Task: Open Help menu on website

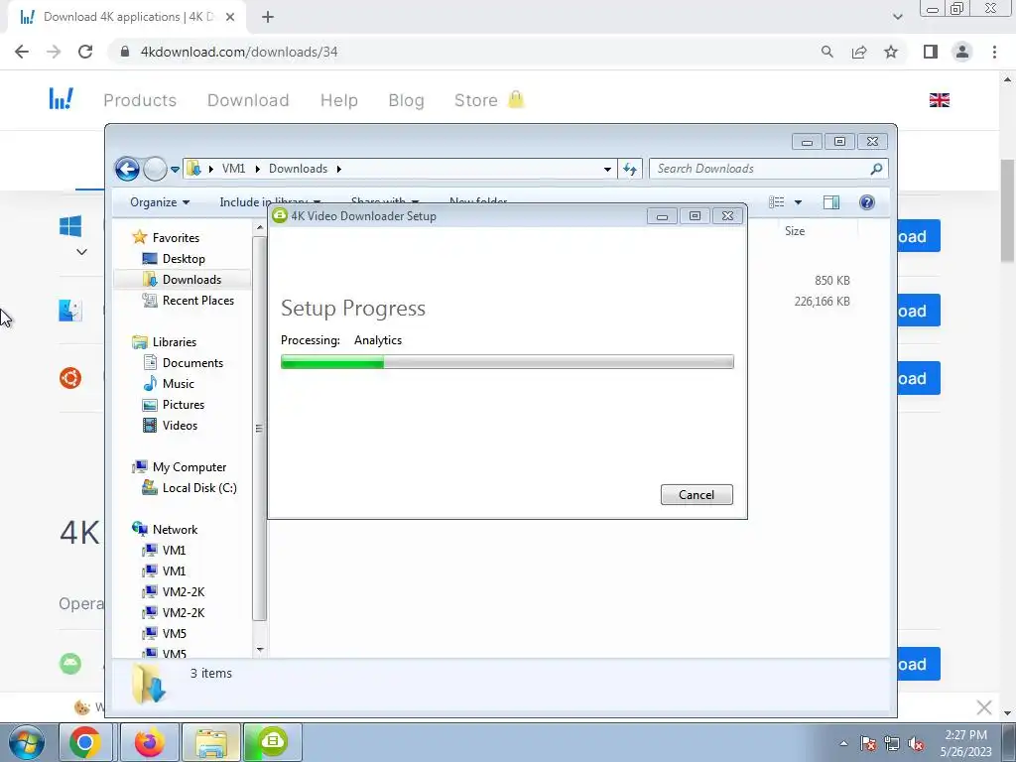Action: 339,100
